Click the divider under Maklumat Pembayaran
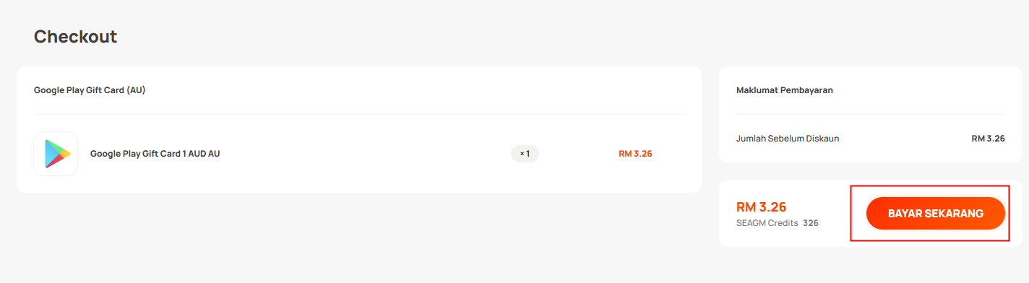Image resolution: width=1029 pixels, height=283 pixels. click(x=871, y=114)
